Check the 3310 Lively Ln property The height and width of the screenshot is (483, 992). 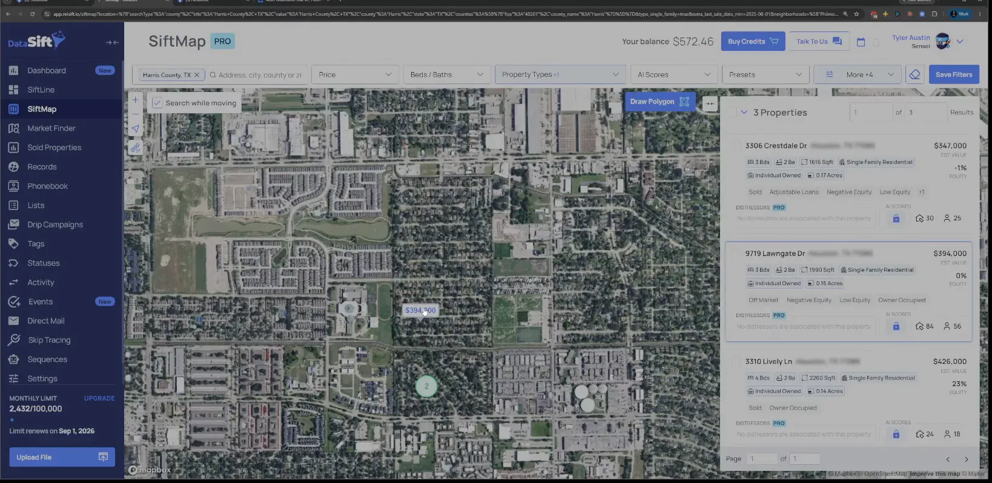coord(736,361)
